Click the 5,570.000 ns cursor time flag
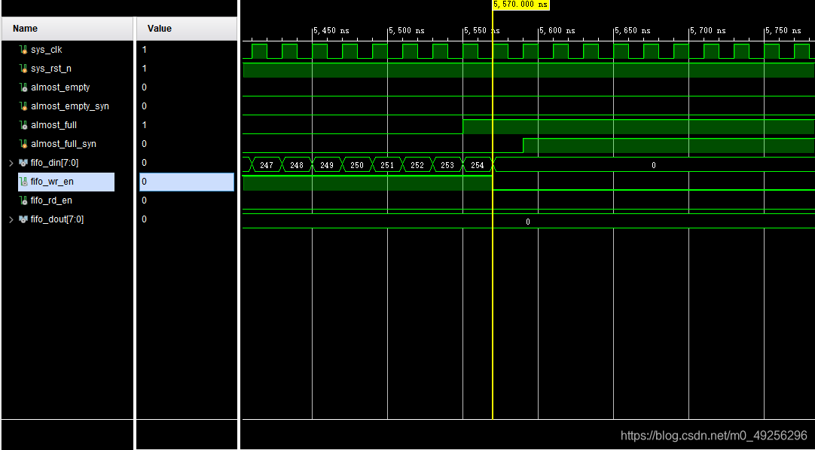The image size is (815, 450). 520,5
